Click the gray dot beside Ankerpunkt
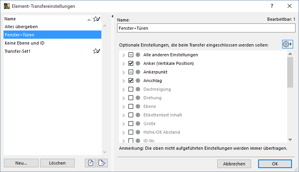299x172 pixels. coord(138,72)
